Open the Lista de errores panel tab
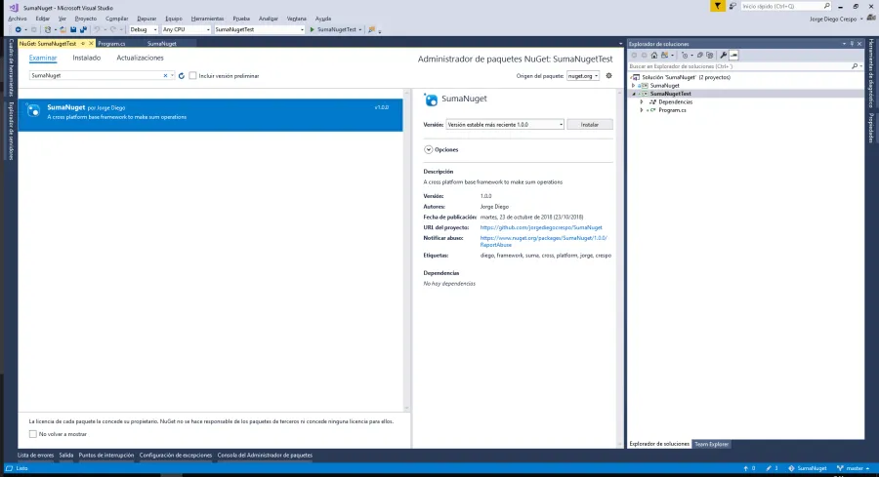Image resolution: width=879 pixels, height=477 pixels. [35, 456]
